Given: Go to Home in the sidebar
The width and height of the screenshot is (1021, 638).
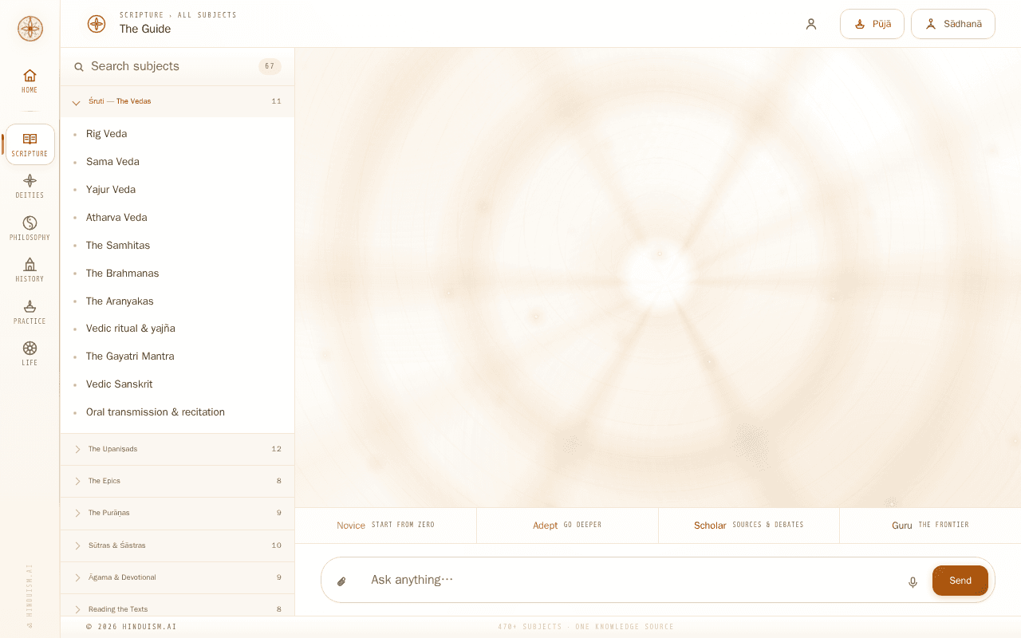Looking at the screenshot, I should 30,81.
